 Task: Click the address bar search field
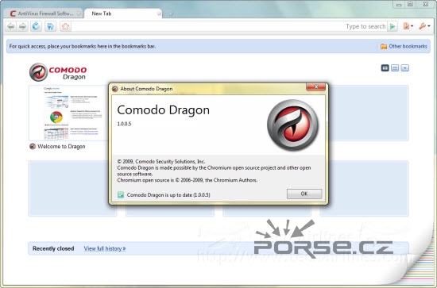229,26
